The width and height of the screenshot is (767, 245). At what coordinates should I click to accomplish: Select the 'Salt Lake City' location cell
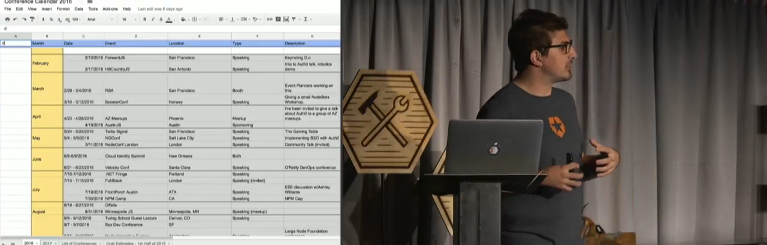200,138
